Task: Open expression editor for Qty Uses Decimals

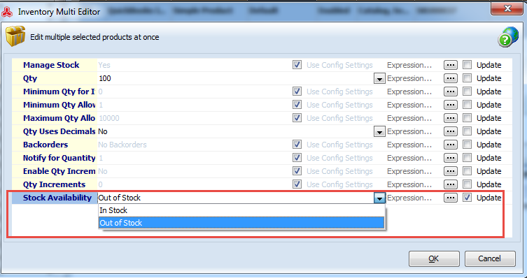Action: 451,131
